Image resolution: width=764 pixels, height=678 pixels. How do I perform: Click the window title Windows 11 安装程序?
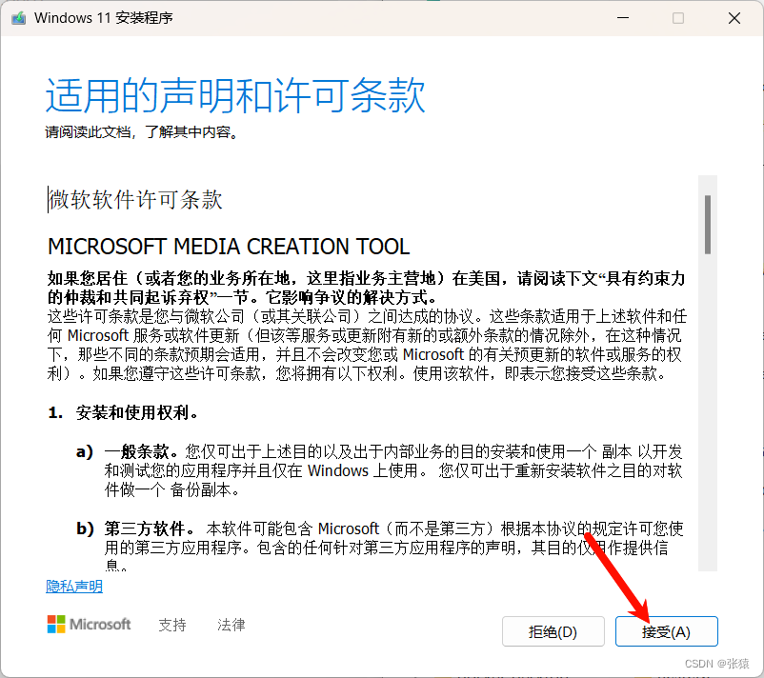pyautogui.click(x=103, y=18)
